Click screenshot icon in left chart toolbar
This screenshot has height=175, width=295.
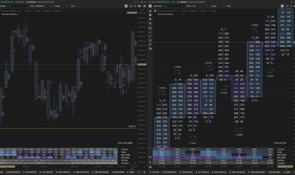click(x=126, y=6)
